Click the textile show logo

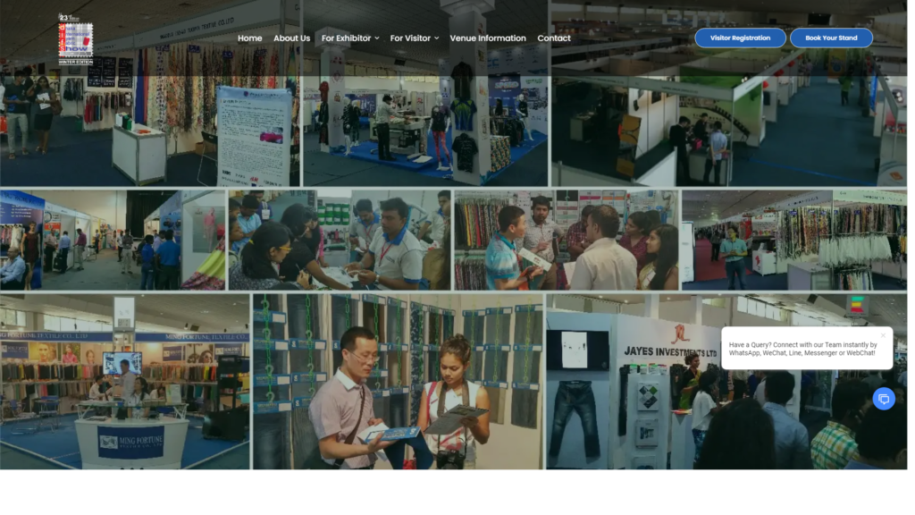[x=76, y=39]
